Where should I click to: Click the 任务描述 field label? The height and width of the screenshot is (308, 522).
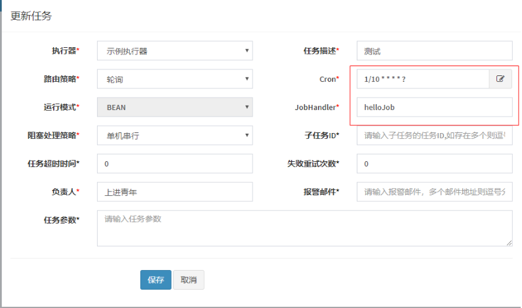321,50
